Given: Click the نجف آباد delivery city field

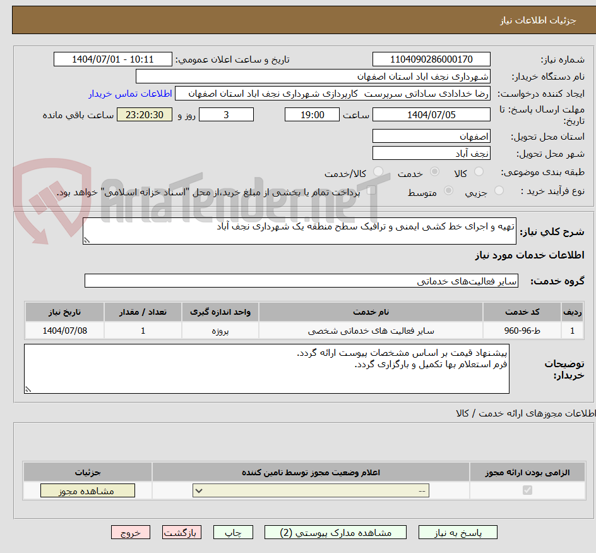Looking at the screenshot, I should click(431, 152).
